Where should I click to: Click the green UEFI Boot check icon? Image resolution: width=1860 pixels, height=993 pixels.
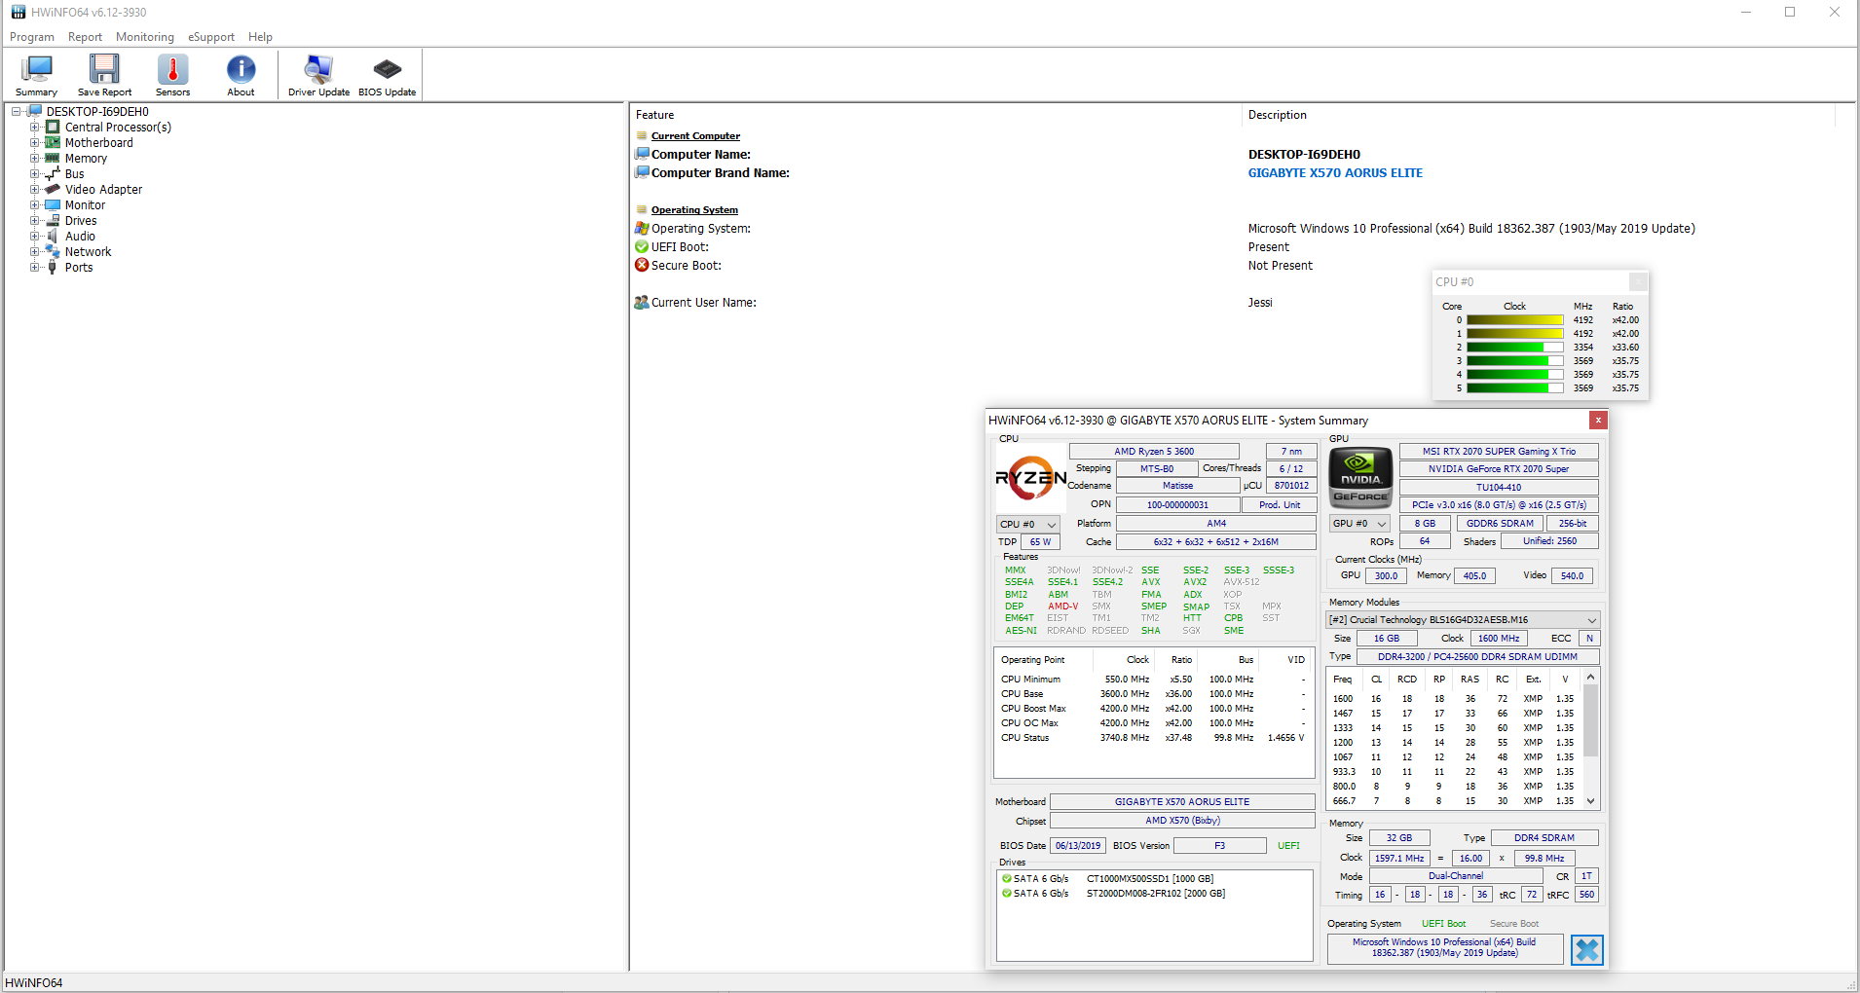coord(642,246)
